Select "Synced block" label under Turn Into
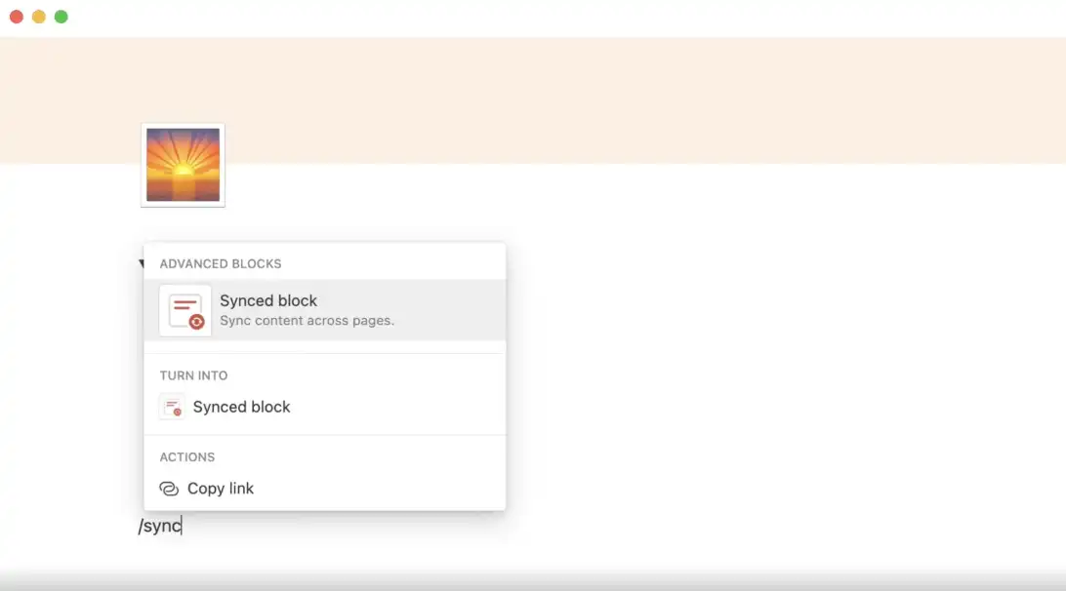The width and height of the screenshot is (1066, 591). coord(241,407)
